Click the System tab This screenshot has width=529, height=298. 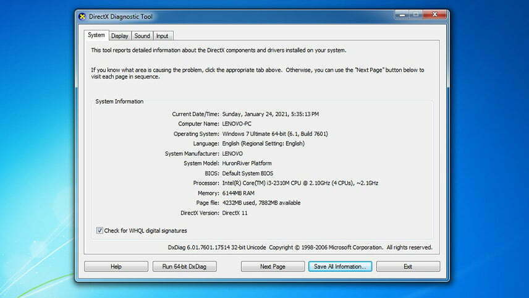[x=96, y=35]
